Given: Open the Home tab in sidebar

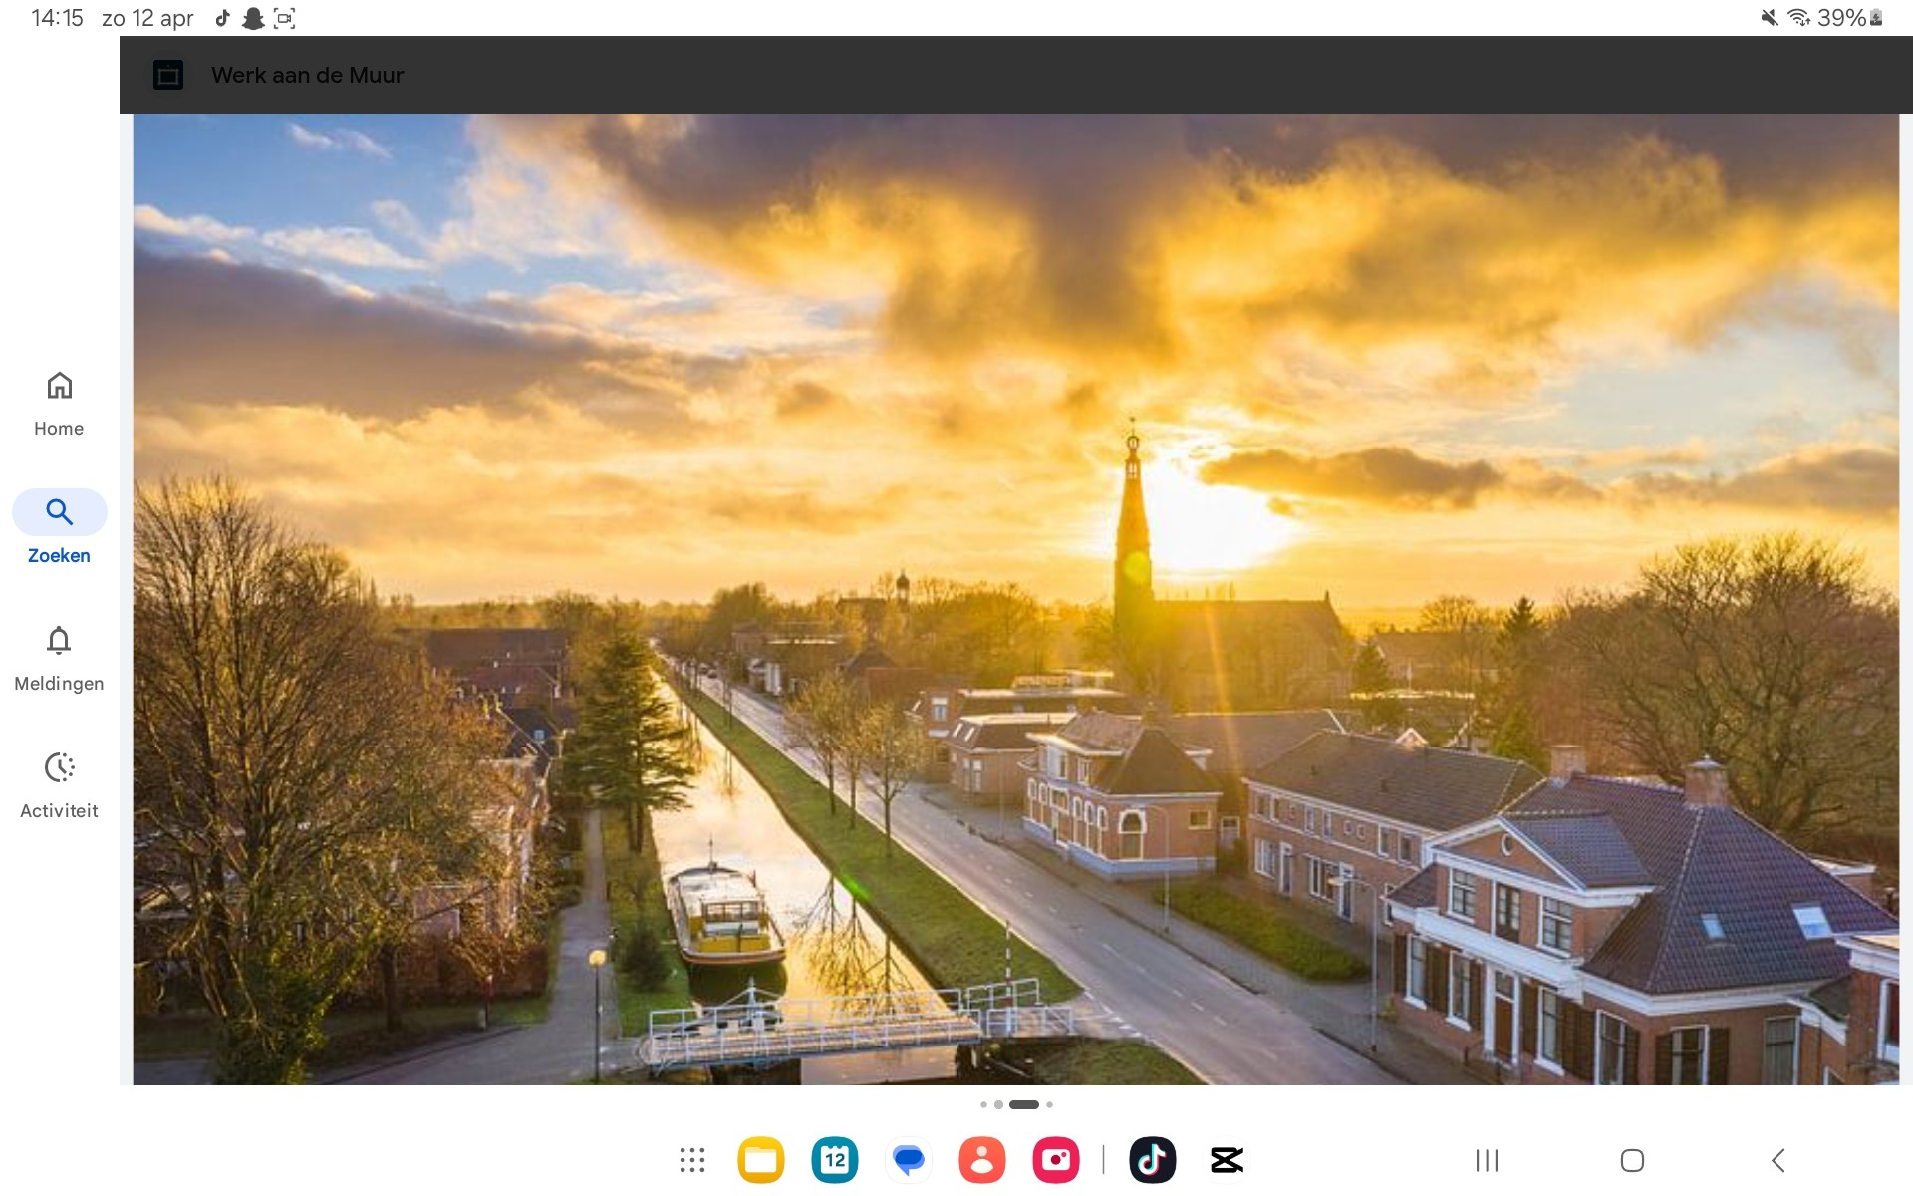Looking at the screenshot, I should tap(59, 405).
